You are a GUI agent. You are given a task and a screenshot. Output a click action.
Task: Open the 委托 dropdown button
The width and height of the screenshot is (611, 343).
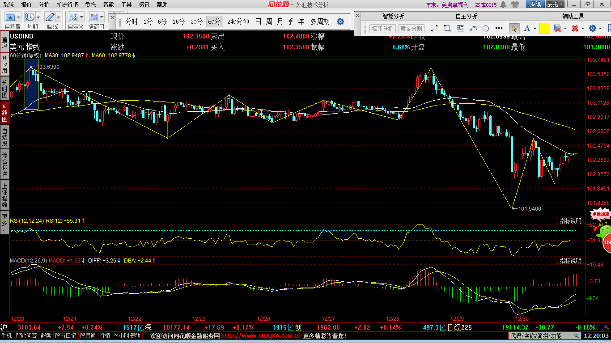coord(555,4)
